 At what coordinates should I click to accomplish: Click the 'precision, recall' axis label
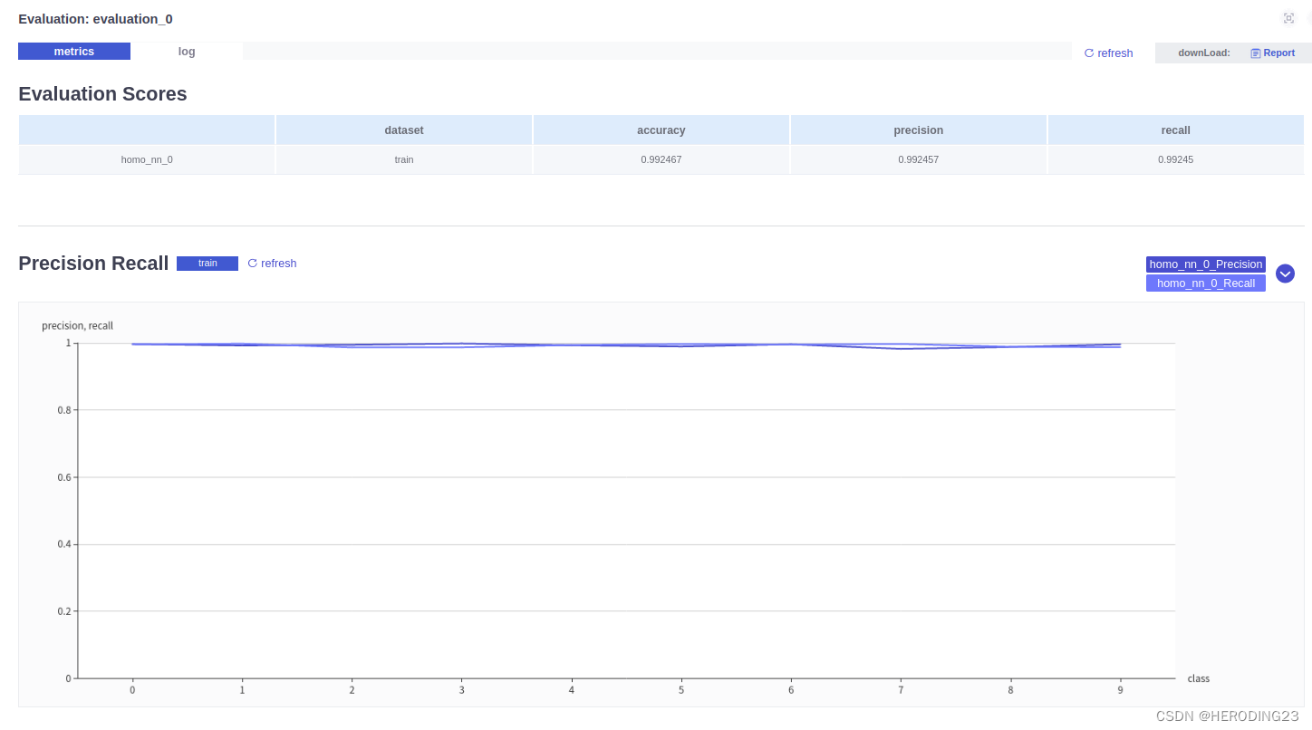coord(78,326)
